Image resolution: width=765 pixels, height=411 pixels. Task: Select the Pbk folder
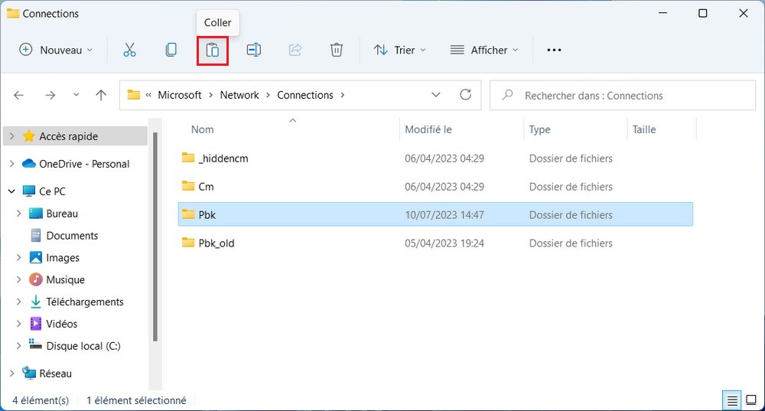(435, 215)
